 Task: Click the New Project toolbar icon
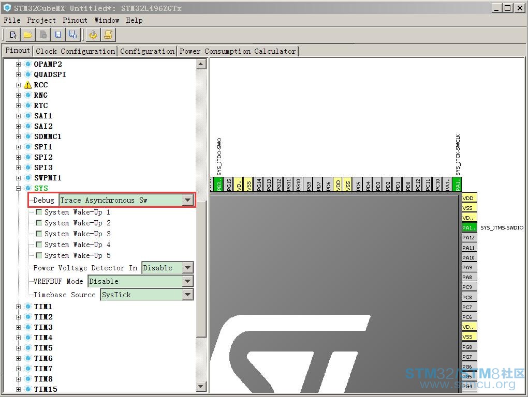click(13, 35)
